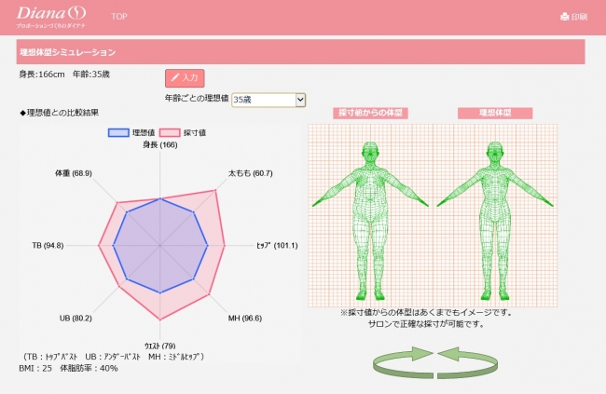The height and width of the screenshot is (394, 606).
Task: Toggle the 理想値 blue legend swatch
Action: click(x=118, y=133)
